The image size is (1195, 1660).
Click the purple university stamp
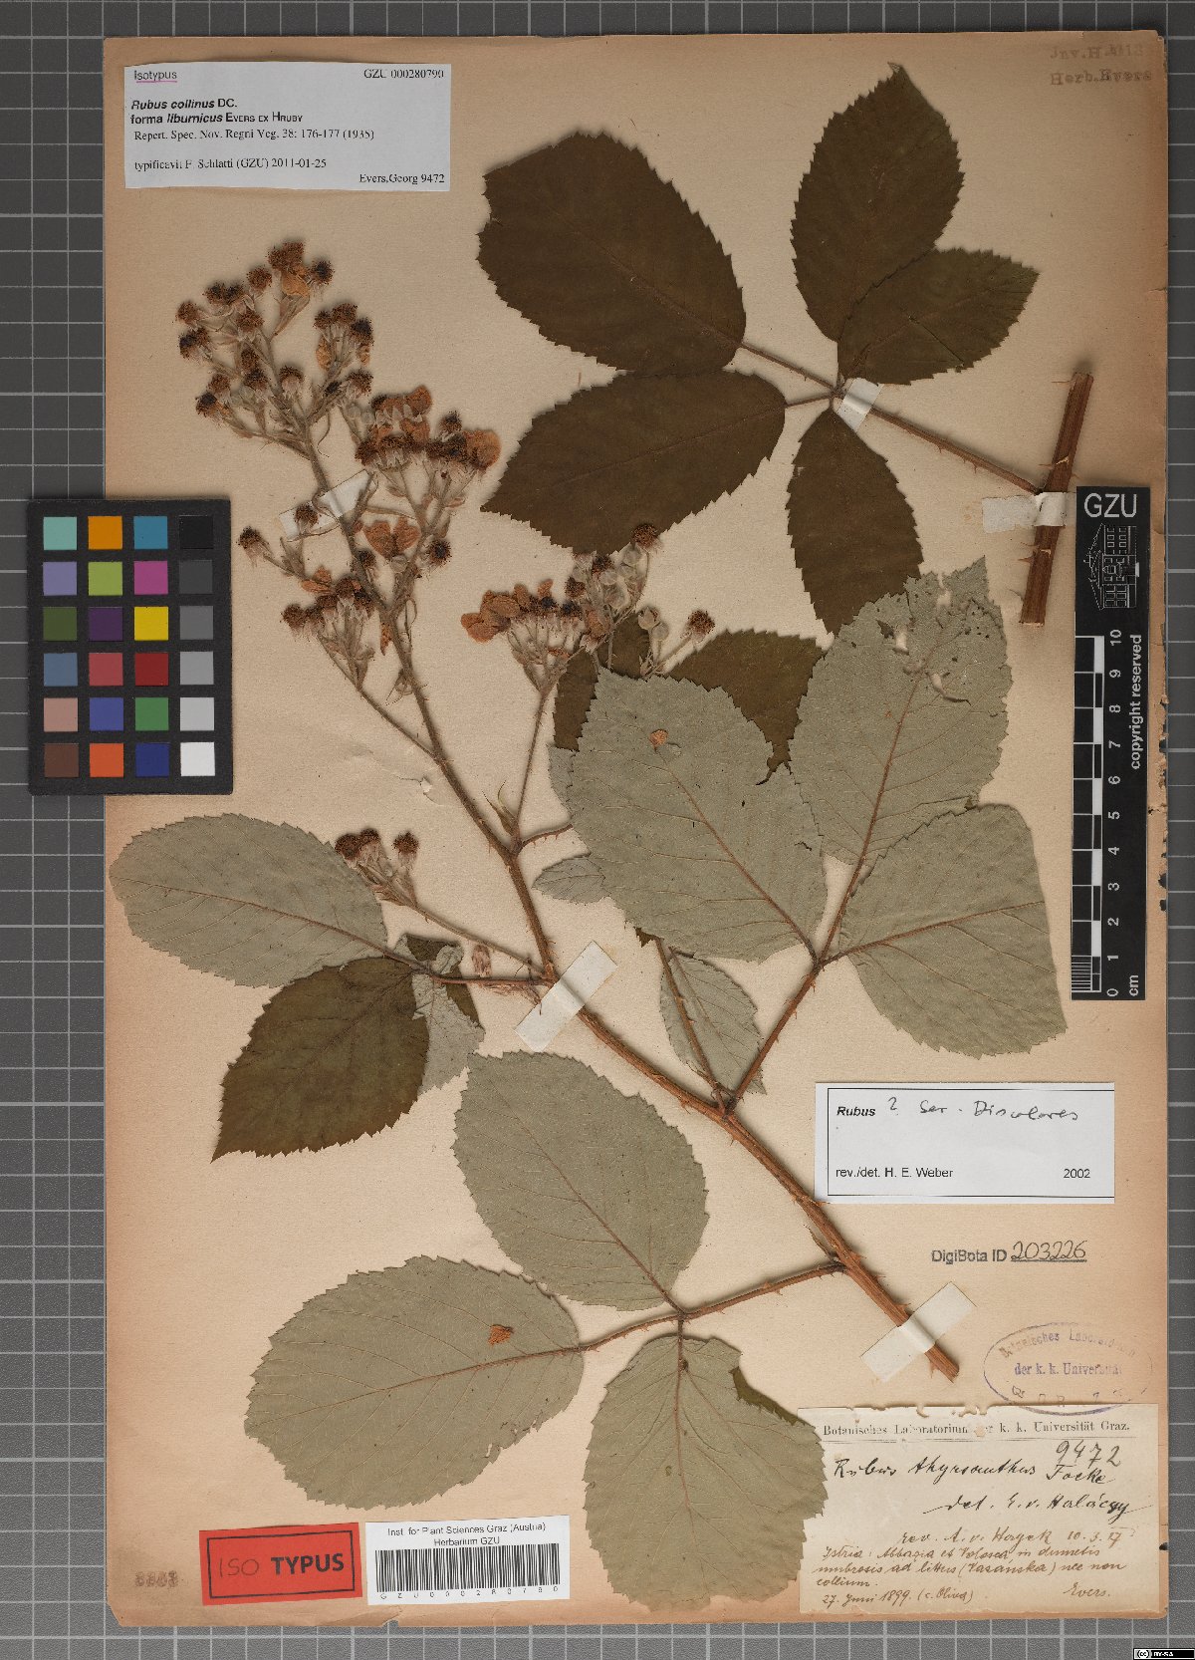pyautogui.click(x=1059, y=1367)
